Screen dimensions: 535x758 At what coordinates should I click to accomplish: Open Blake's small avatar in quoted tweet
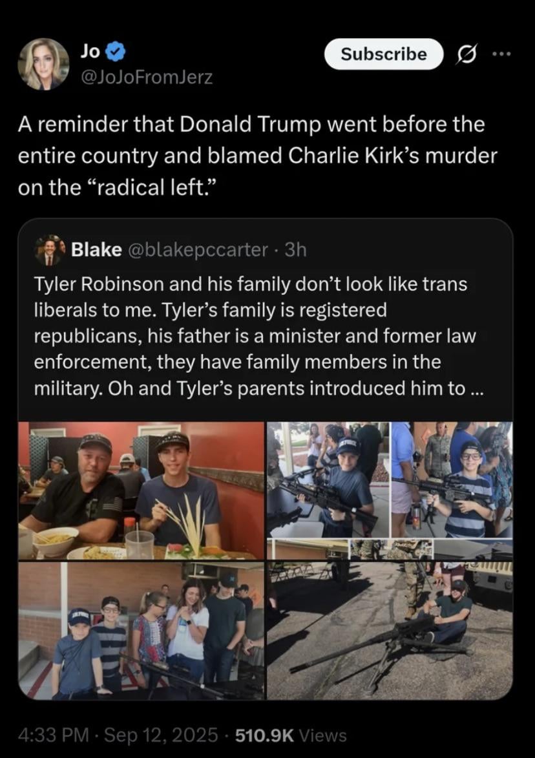[50, 250]
